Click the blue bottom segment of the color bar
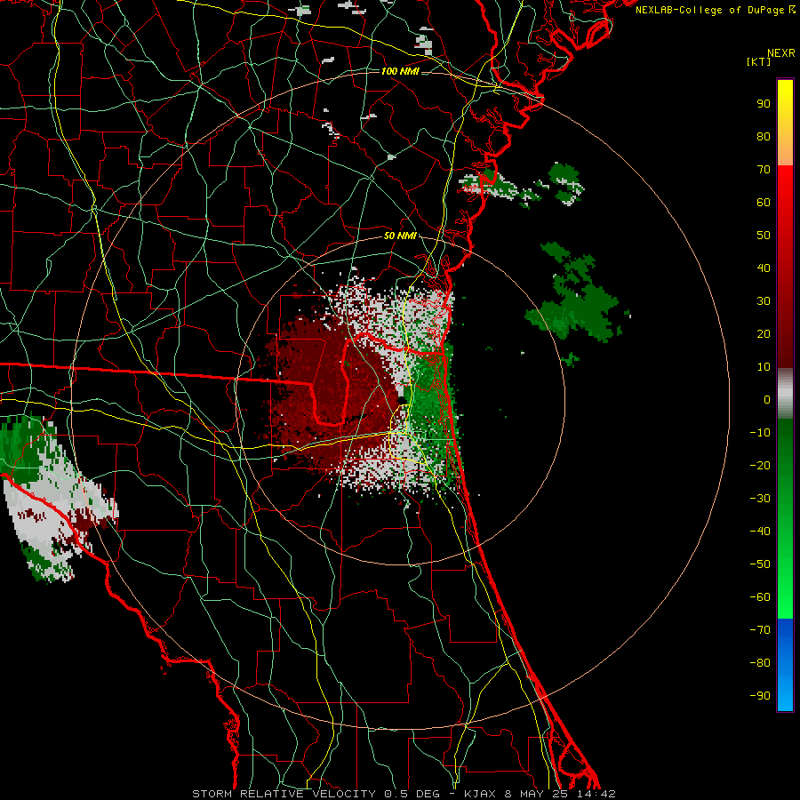The width and height of the screenshot is (800, 800). coord(785,665)
